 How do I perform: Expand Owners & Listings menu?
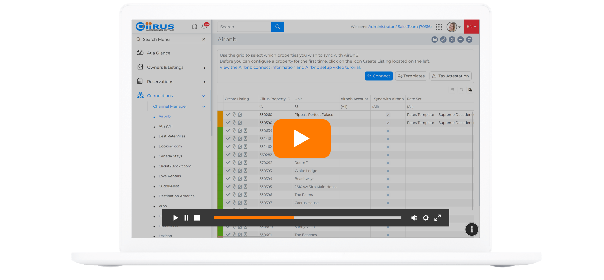(x=205, y=68)
